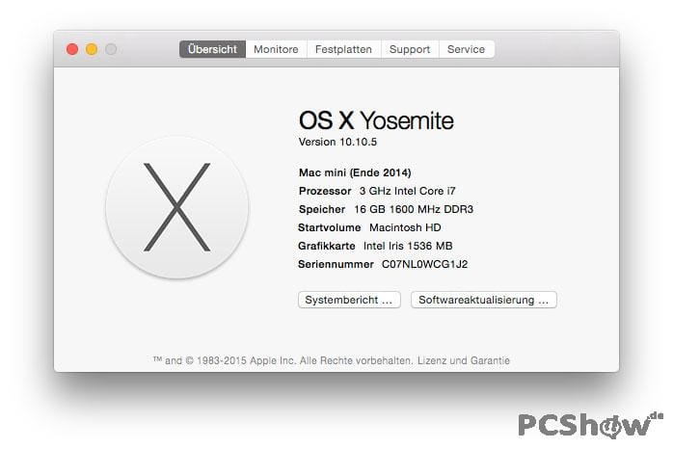Click the Seriennummer label
The height and width of the screenshot is (449, 673).
pyautogui.click(x=336, y=264)
